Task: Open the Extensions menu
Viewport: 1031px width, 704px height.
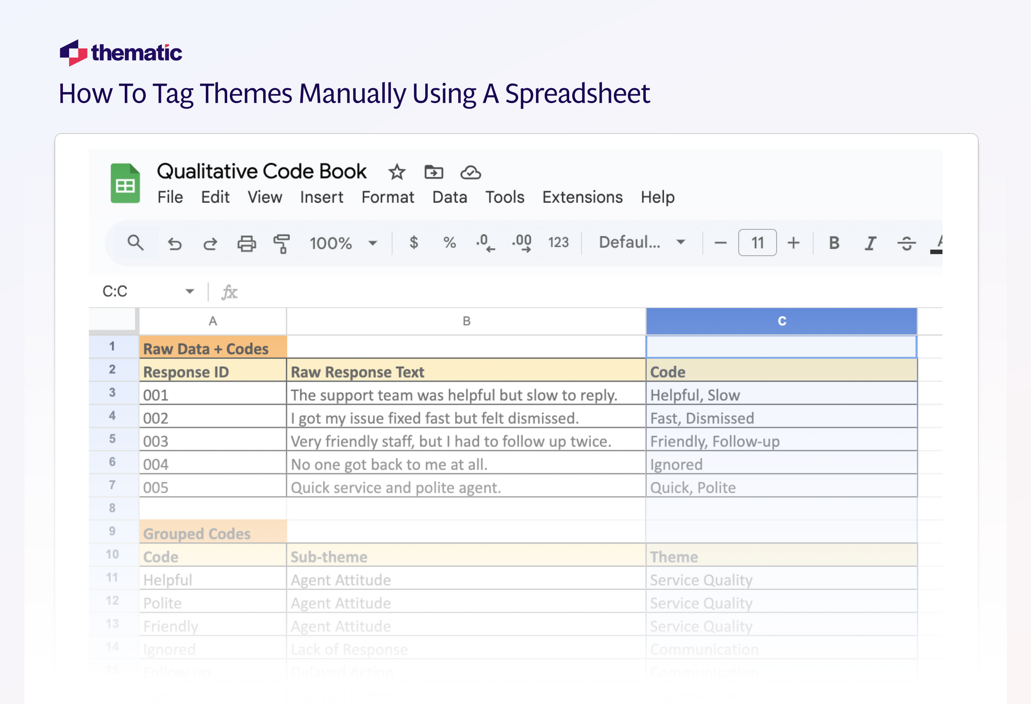Action: [583, 197]
